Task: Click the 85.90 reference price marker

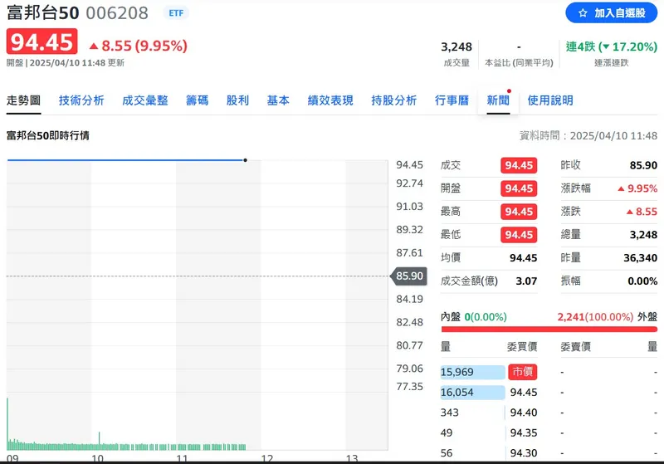Action: pos(409,276)
